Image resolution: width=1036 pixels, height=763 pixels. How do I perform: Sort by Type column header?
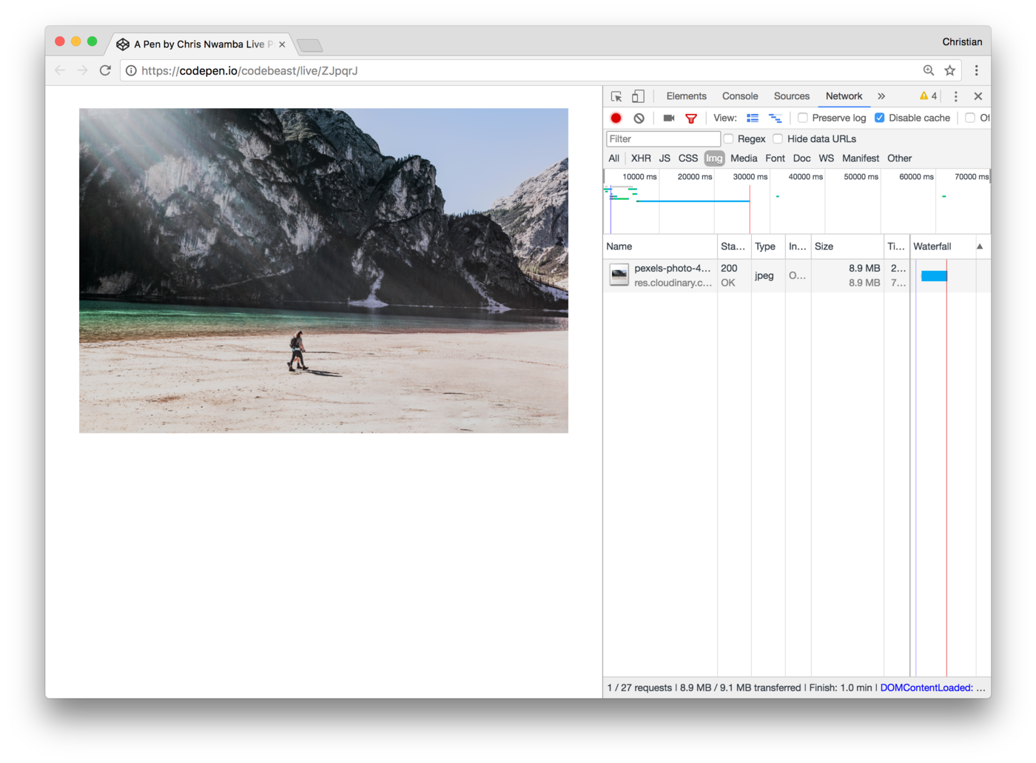(767, 246)
